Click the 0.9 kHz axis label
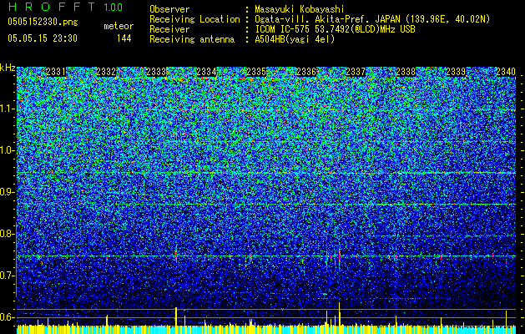The width and height of the screenshot is (525, 334). (7, 192)
